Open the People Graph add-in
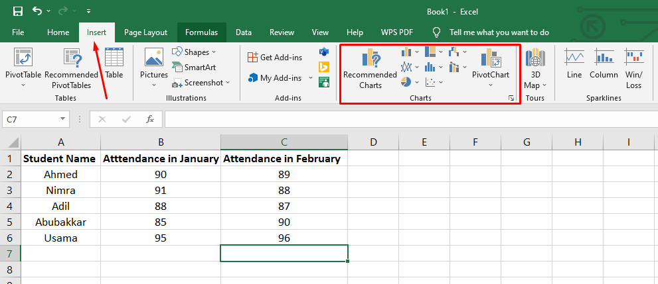The image size is (658, 284). 324,82
